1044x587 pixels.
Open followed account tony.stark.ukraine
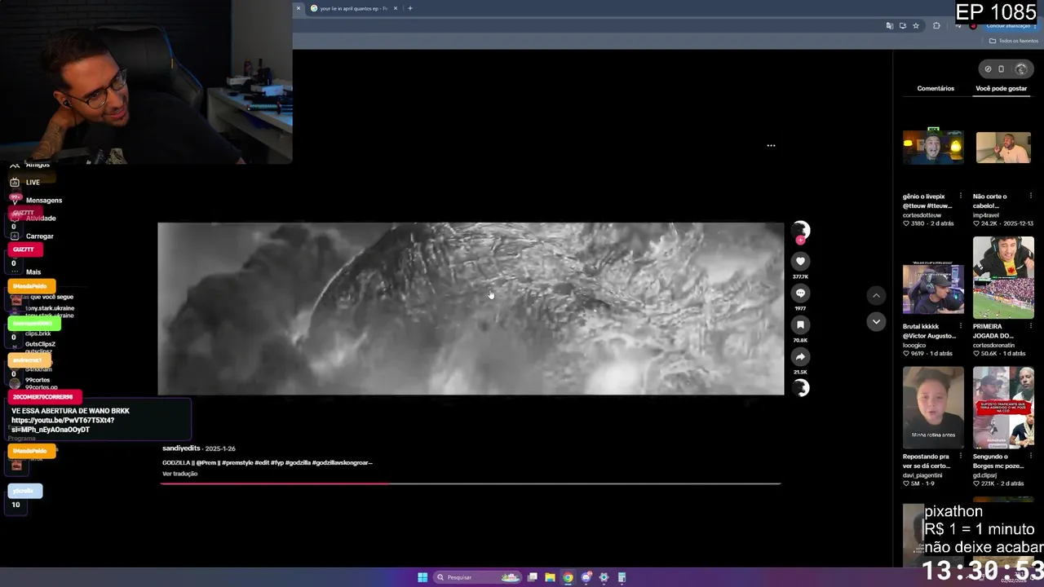click(x=49, y=309)
